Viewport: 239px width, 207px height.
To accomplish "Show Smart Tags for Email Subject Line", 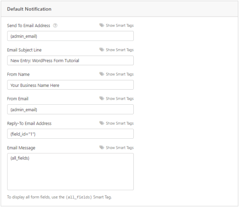I will [119, 50].
